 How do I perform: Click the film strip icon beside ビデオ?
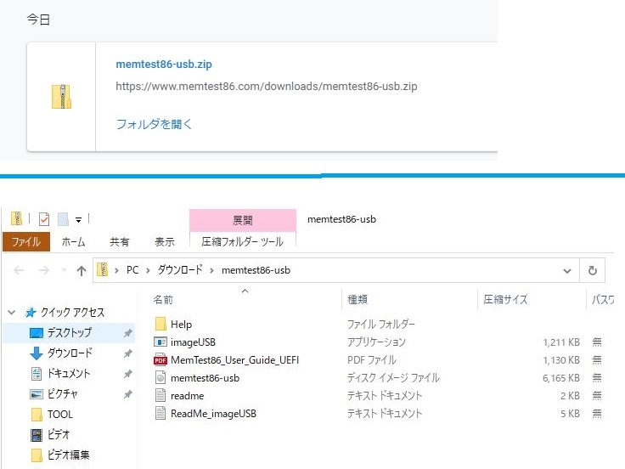(37, 435)
